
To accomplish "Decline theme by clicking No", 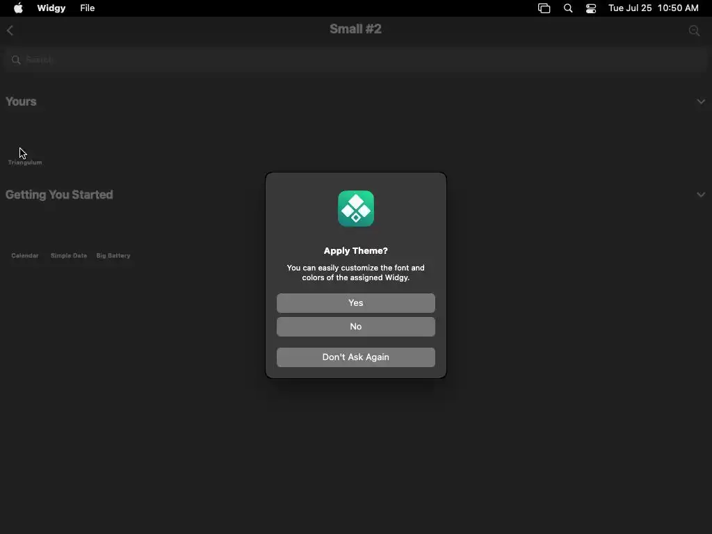I will pyautogui.click(x=355, y=327).
